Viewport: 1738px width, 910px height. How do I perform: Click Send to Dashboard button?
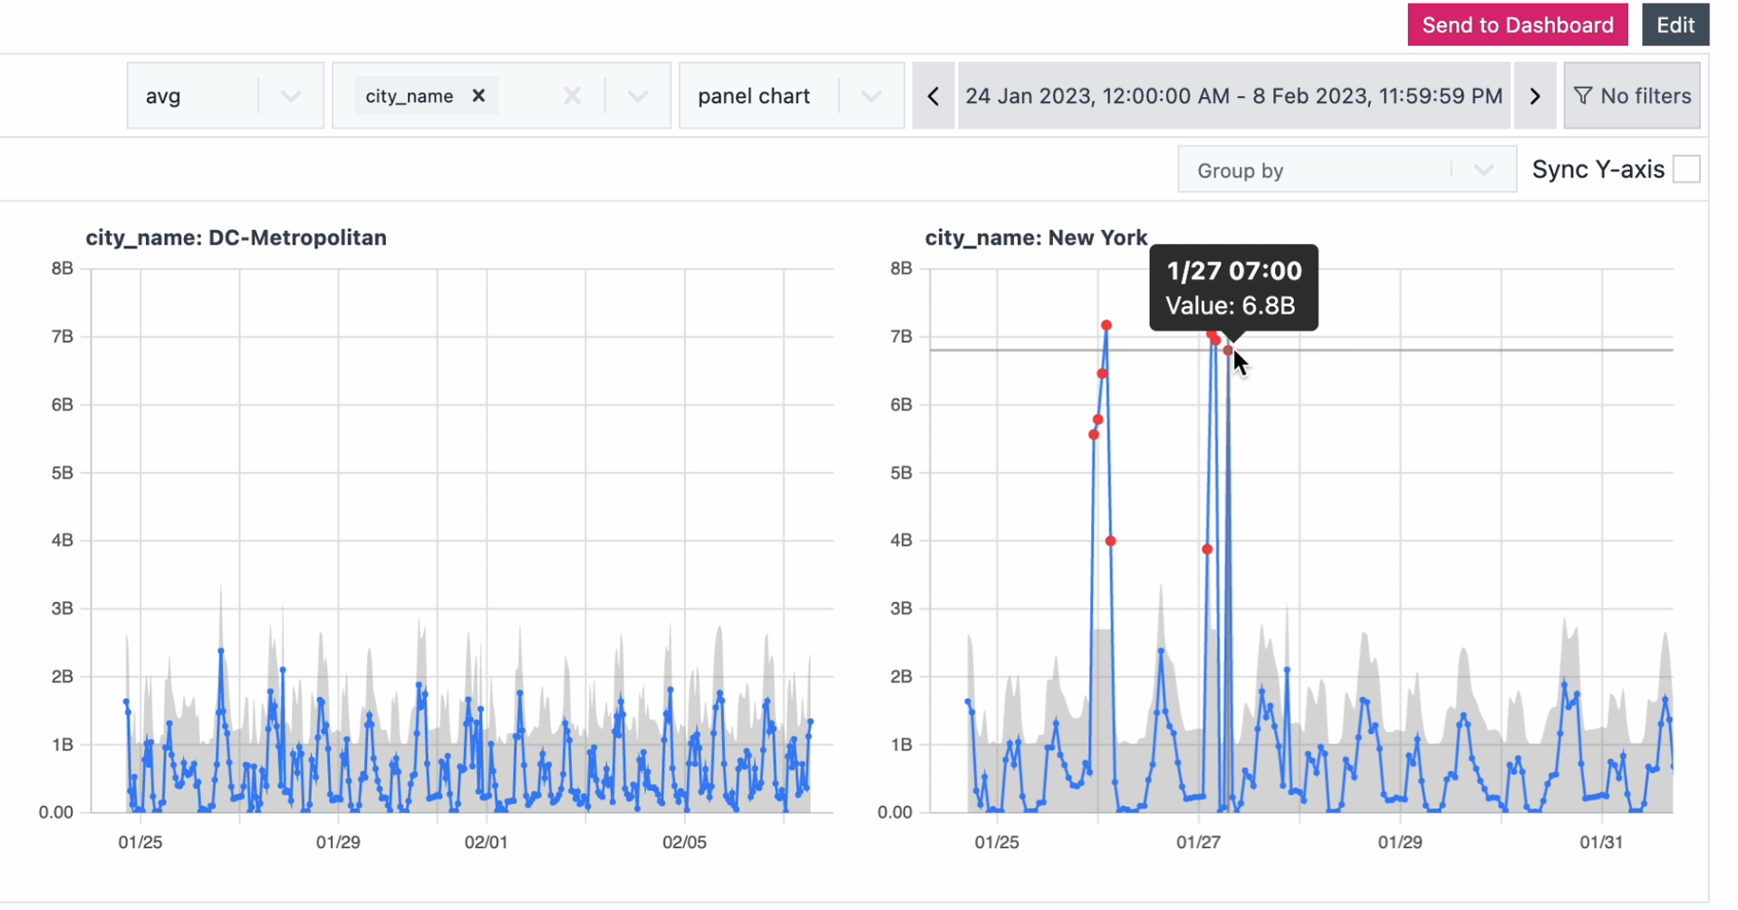point(1516,25)
